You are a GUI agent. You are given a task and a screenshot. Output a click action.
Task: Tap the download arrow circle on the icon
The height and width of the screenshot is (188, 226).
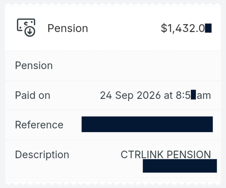tap(30, 31)
